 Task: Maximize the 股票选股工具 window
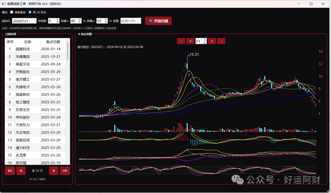(x=311, y=4)
